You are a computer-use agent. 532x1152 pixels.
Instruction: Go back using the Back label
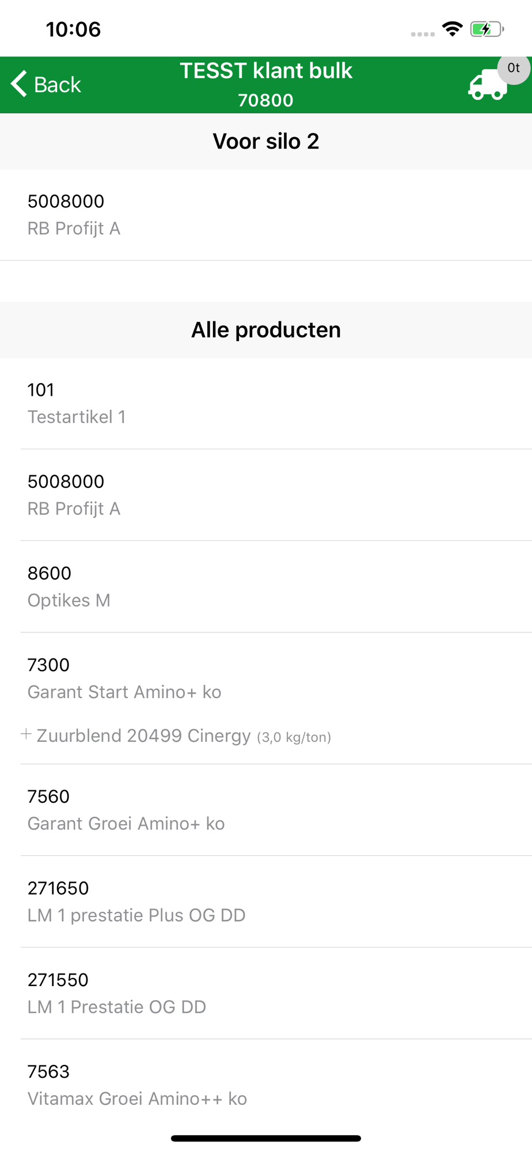pos(58,85)
